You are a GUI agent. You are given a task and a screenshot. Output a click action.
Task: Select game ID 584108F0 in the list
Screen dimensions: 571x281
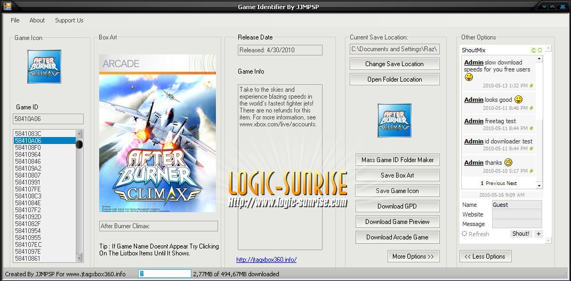pos(44,147)
